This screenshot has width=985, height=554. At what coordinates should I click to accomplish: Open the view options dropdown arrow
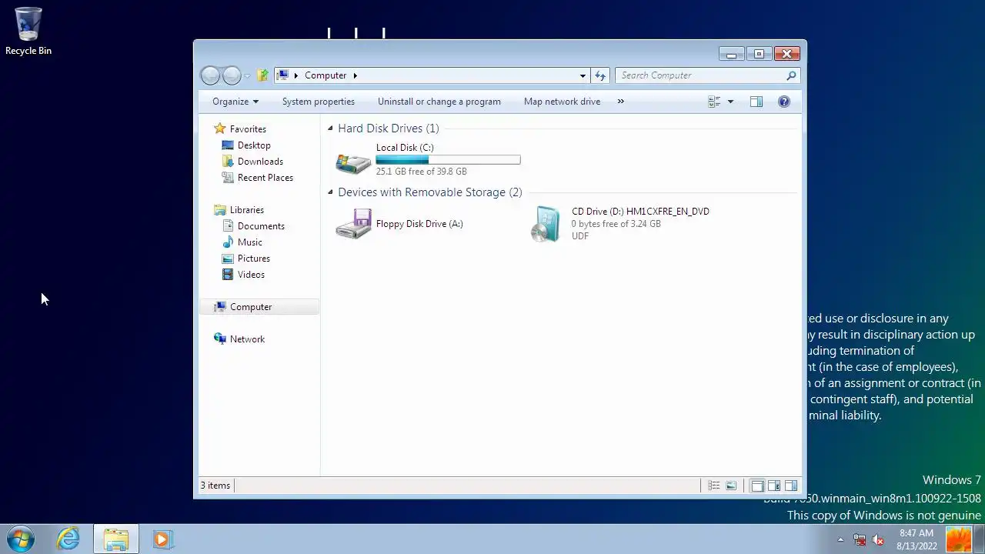(730, 102)
